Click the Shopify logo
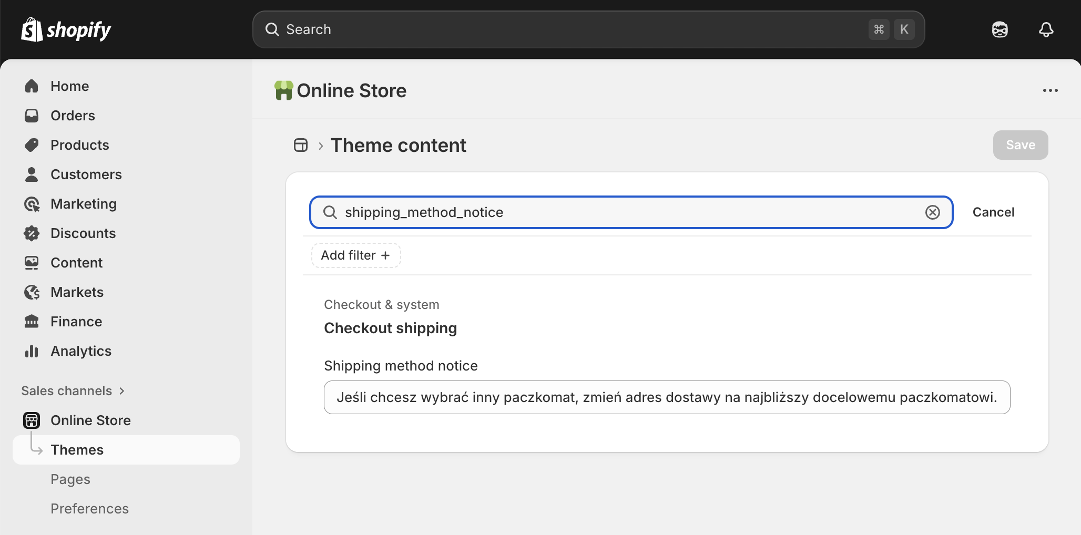Viewport: 1081px width, 535px height. tap(66, 29)
